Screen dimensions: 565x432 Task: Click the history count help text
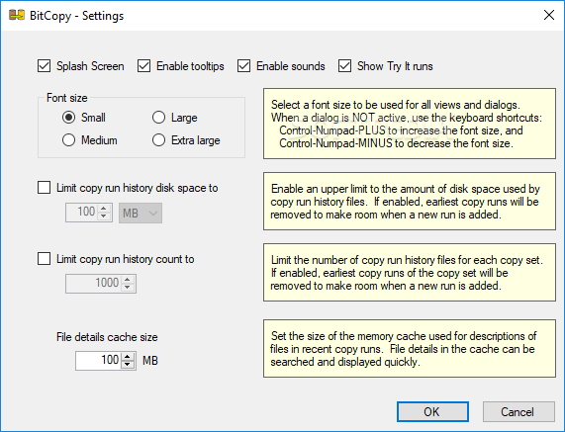point(410,273)
